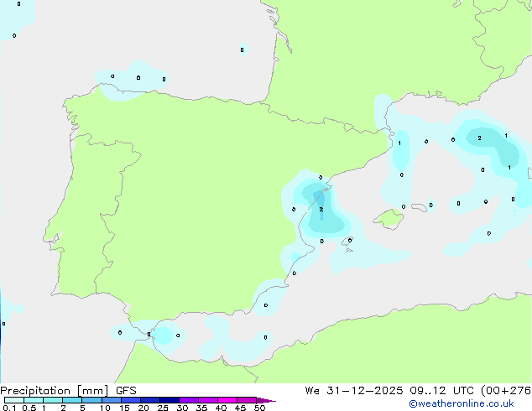The height and width of the screenshot is (411, 532).
Task: Select the 40–45 mm magenta legend swatch
Action: 227,400
